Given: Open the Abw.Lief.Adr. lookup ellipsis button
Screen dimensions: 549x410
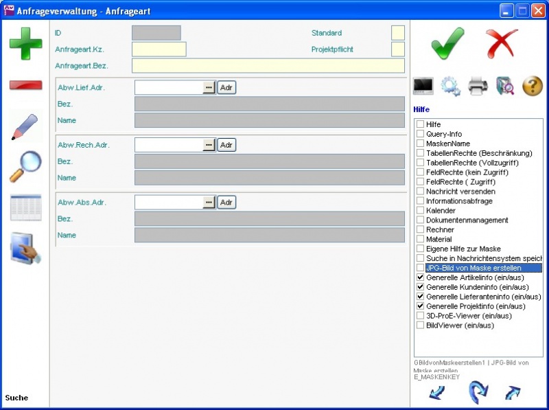Looking at the screenshot, I should 209,88.
